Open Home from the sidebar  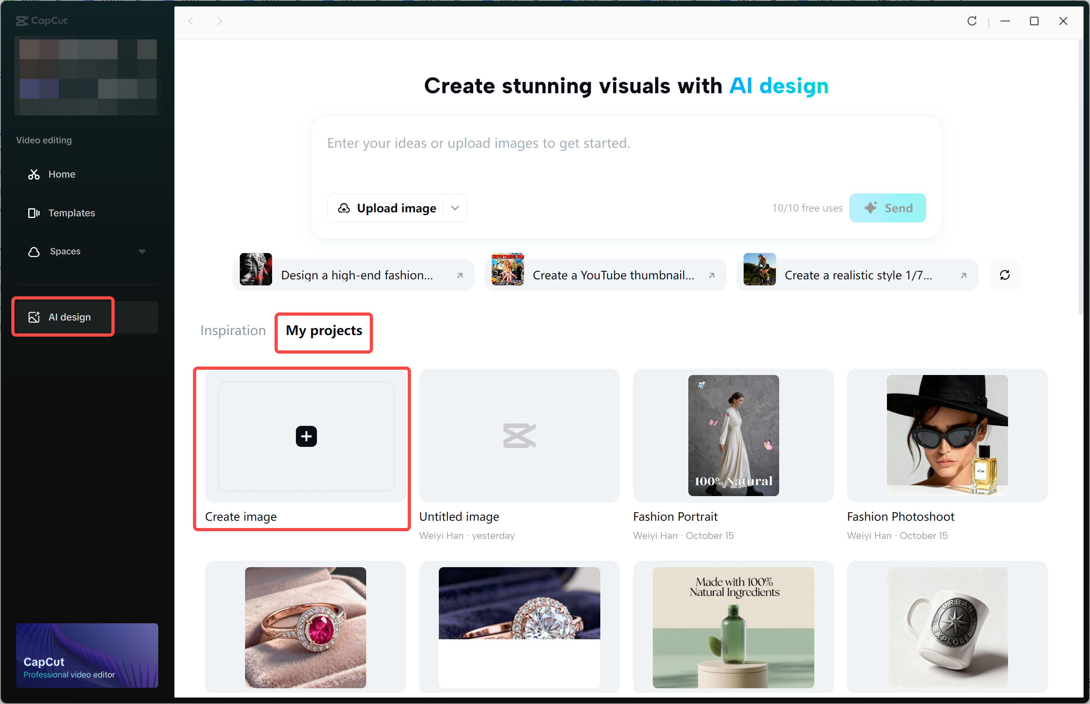(x=62, y=174)
